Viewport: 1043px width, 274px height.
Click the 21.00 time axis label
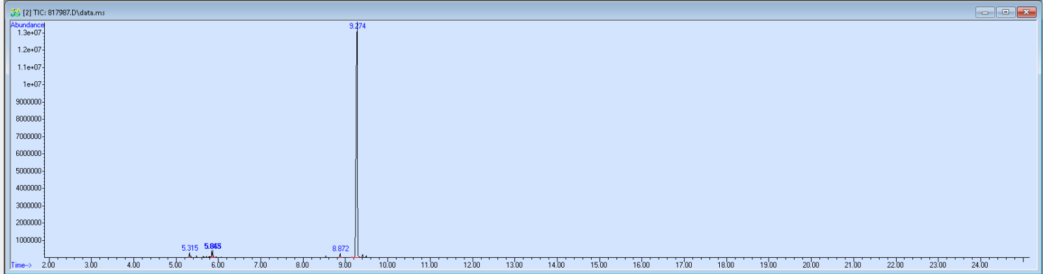(853, 265)
